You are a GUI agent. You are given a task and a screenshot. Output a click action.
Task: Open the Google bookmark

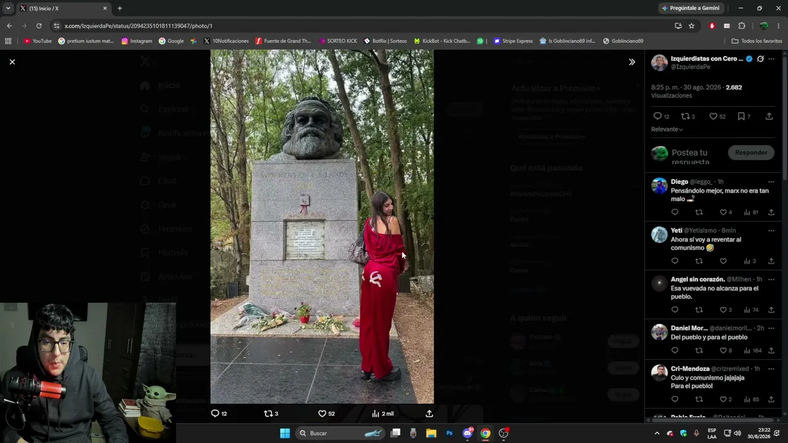(171, 41)
